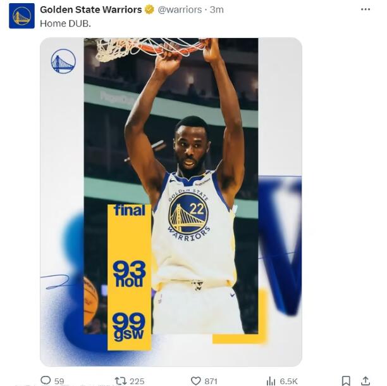Open the tweet's more options menu
The image size is (387, 386).
(x=365, y=10)
